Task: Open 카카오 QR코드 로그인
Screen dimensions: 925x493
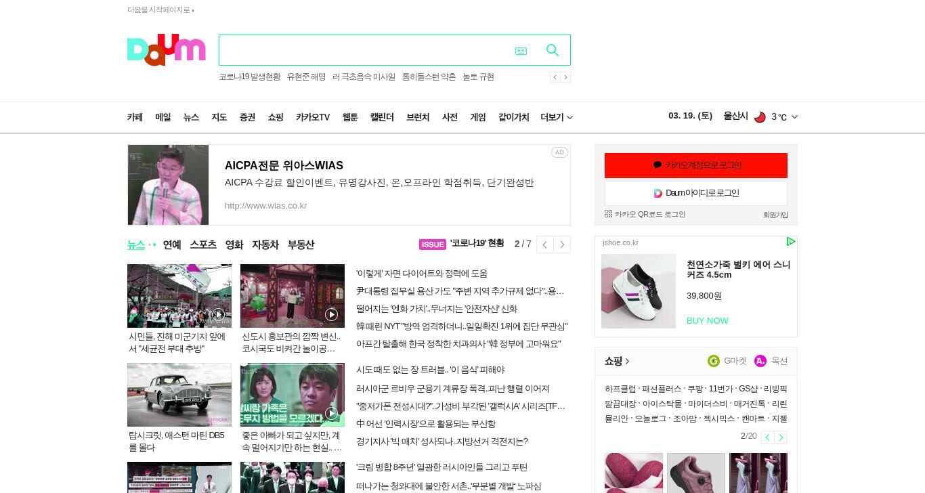Action: coord(645,214)
